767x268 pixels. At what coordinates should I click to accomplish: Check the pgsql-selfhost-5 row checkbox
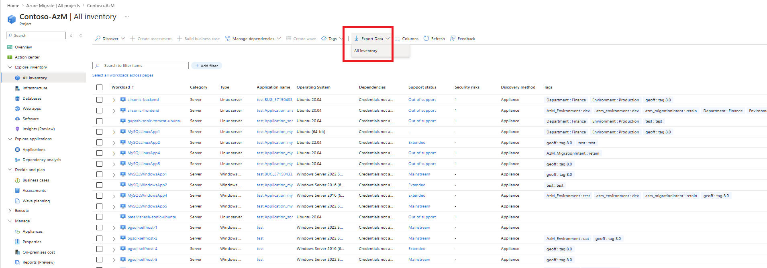[100, 260]
